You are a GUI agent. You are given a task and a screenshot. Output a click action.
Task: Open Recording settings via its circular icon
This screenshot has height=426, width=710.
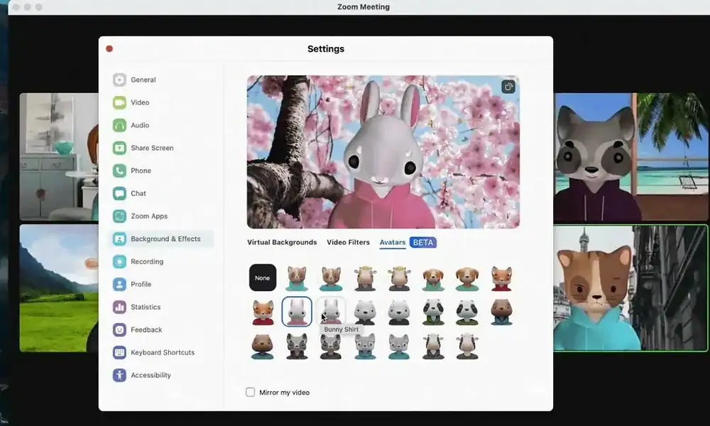click(x=119, y=261)
